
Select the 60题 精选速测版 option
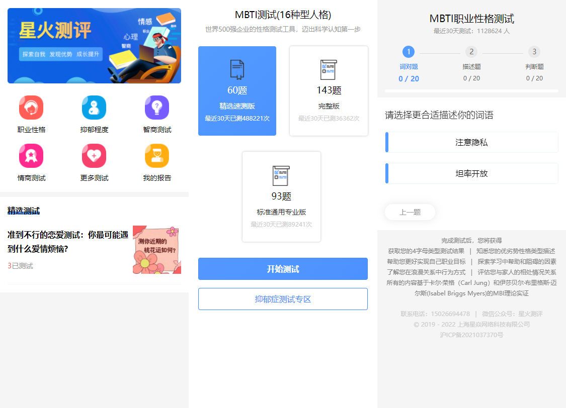(237, 91)
